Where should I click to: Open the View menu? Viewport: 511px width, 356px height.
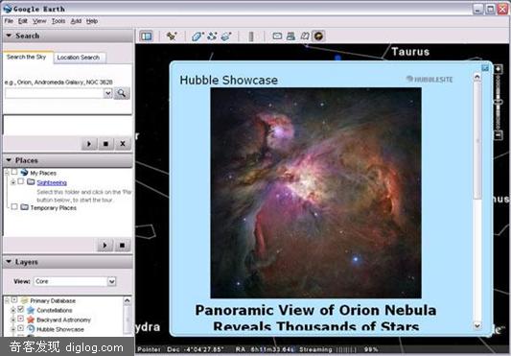(39, 21)
